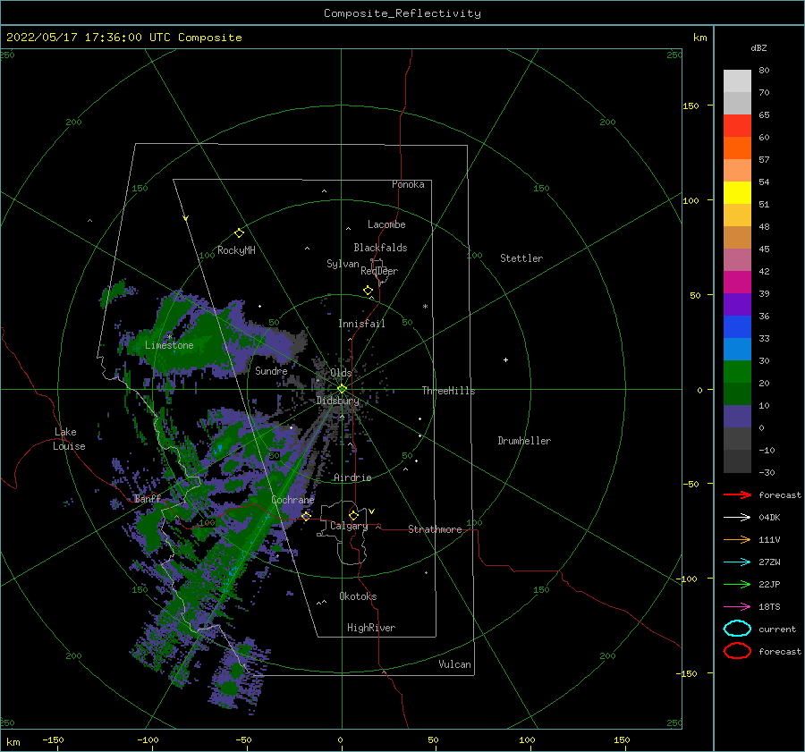Click the magenta 18TS arrow icon
805x752 pixels.
tap(737, 607)
